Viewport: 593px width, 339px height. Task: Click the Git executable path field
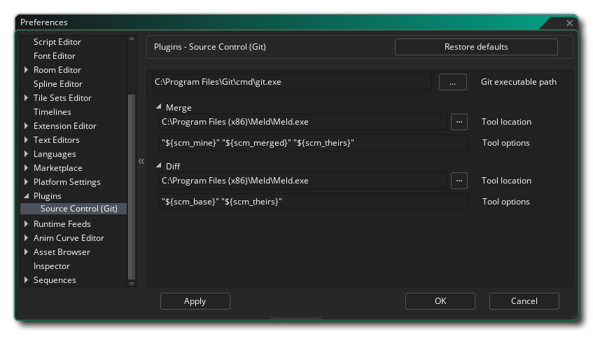tap(291, 82)
